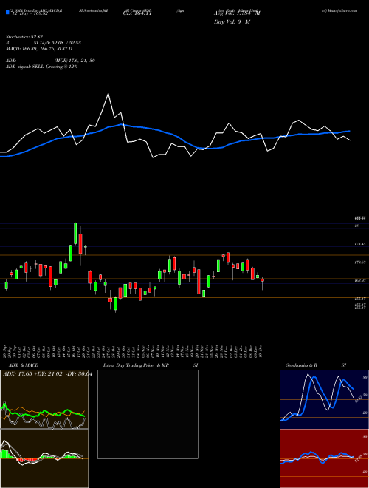369x488 pixels.
Task: Click the empty Intra Day Trading Price chart box
Action: (148, 414)
